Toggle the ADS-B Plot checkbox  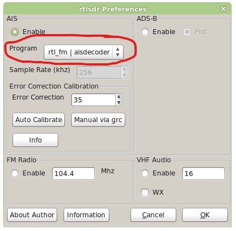point(187,32)
